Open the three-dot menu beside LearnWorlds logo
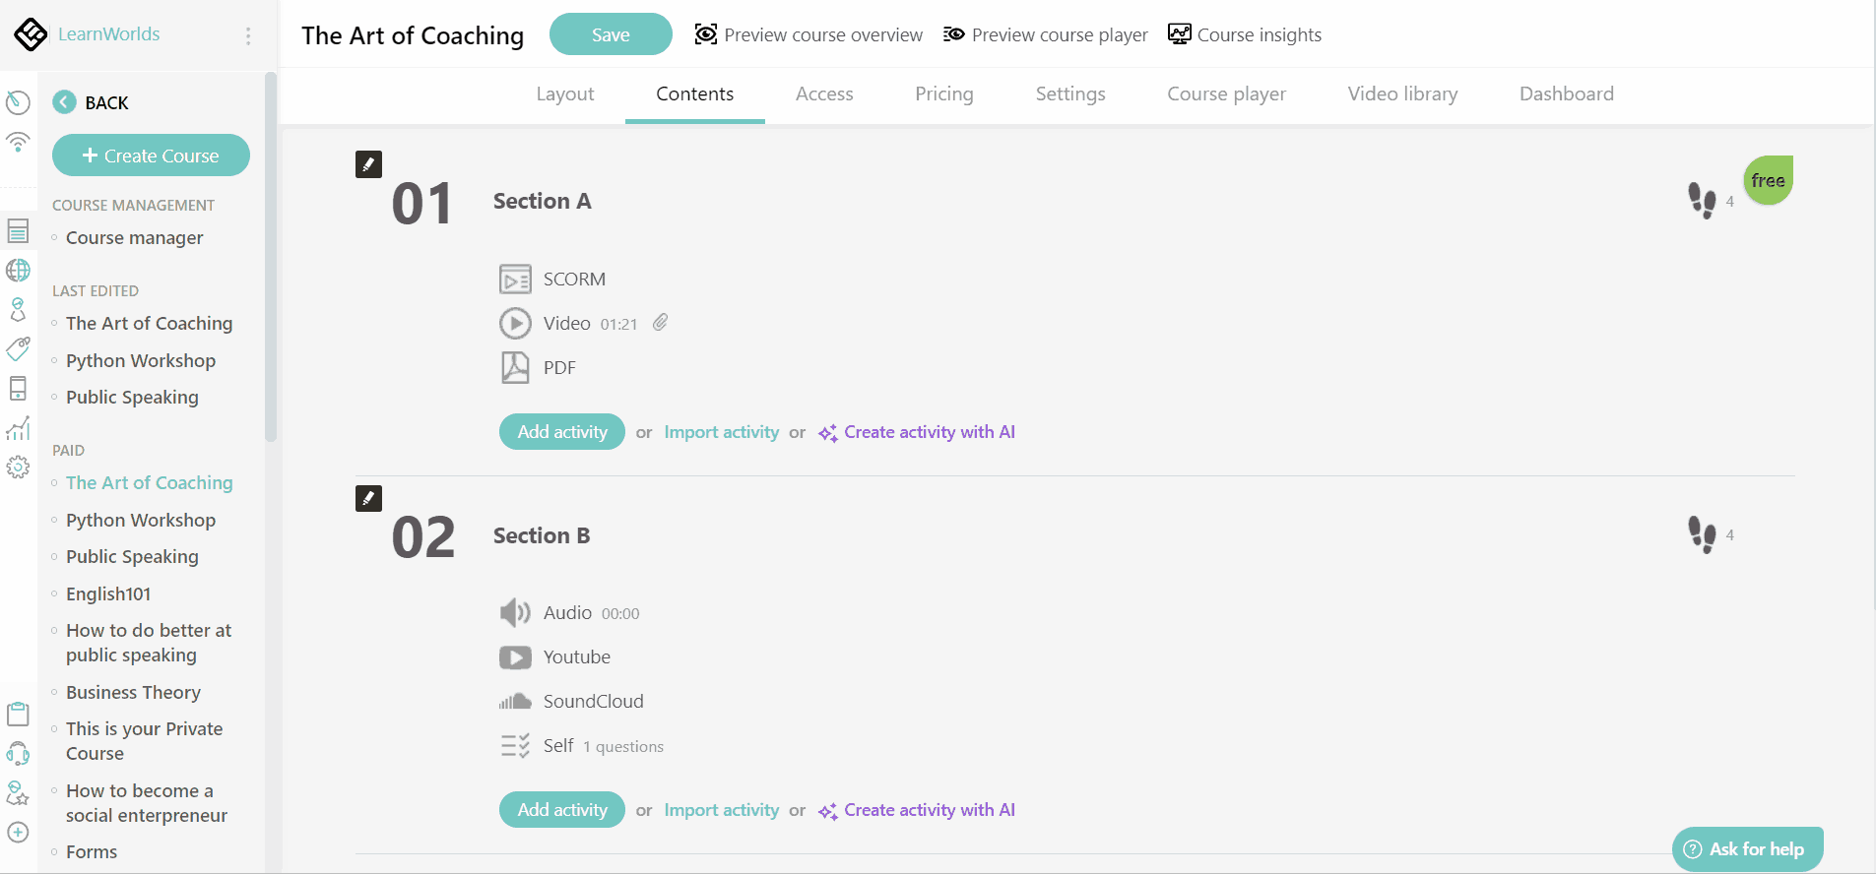The width and height of the screenshot is (1876, 874). (248, 34)
